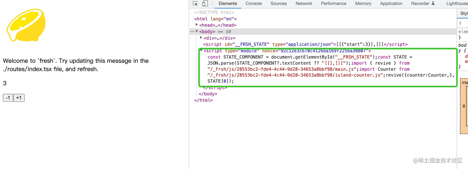Click the +1 counter button

coord(19,98)
